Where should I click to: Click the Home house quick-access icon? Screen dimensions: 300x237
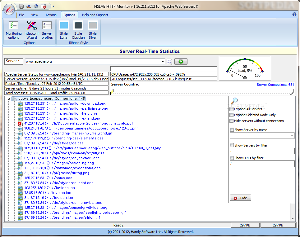pyautogui.click(x=36, y=6)
